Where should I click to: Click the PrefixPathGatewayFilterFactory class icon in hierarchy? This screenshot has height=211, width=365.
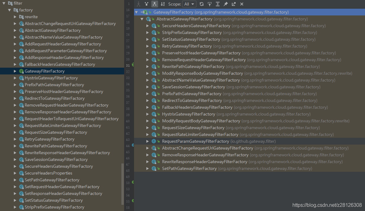pyautogui.click(x=154, y=94)
